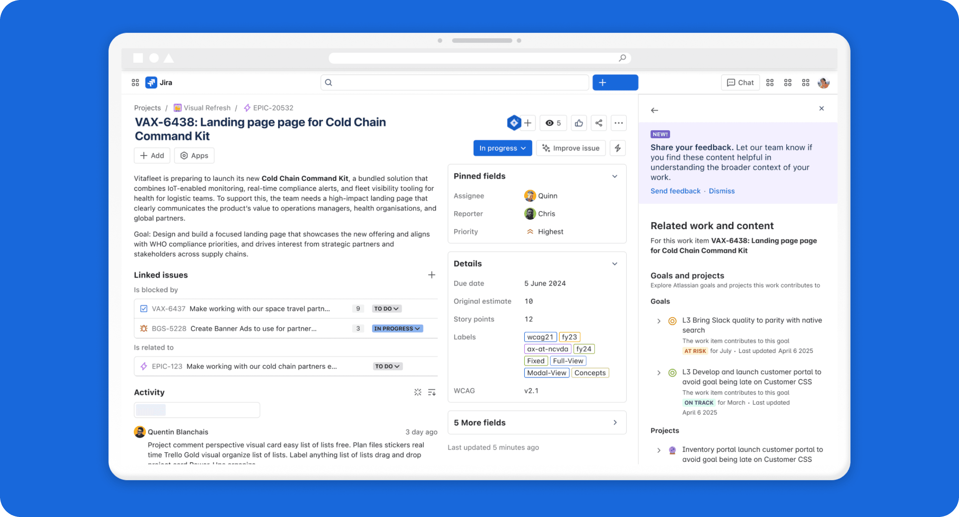The height and width of the screenshot is (517, 959).
Task: Click the Jira search input field
Action: pos(454,83)
